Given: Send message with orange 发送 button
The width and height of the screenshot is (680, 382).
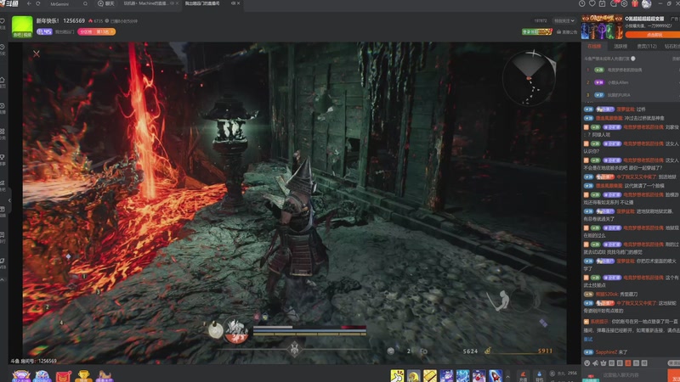Looking at the screenshot, I should click(673, 376).
